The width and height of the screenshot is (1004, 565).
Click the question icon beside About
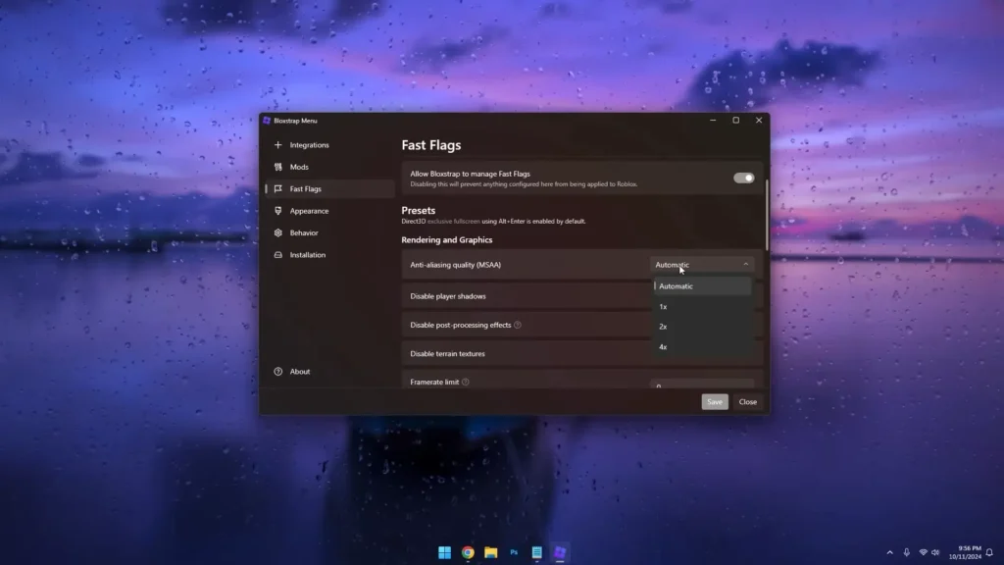click(x=277, y=372)
